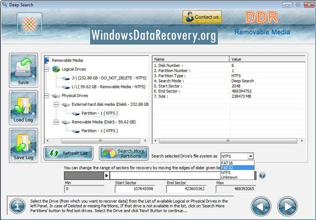
Task: Open the Contact us button
Action: [x=202, y=17]
